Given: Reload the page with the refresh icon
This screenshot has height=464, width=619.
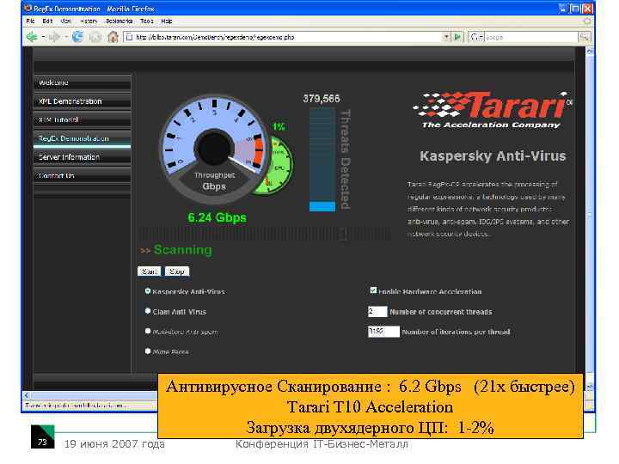Looking at the screenshot, I should pyautogui.click(x=77, y=37).
